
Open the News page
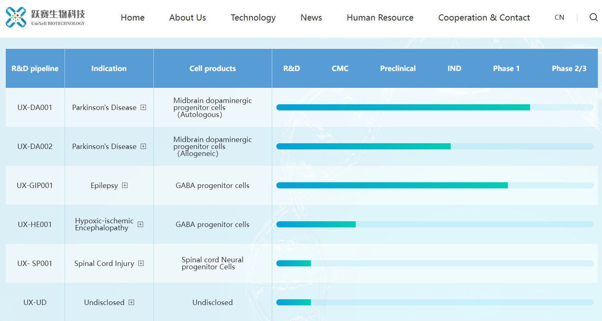(x=311, y=18)
